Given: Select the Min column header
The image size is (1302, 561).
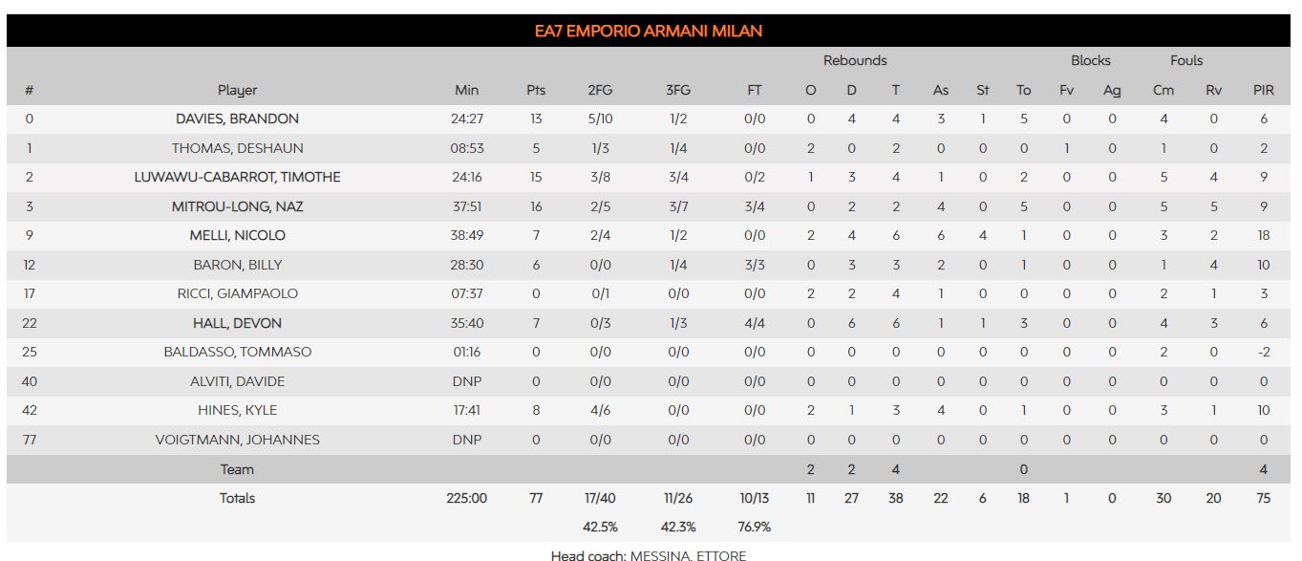Looking at the screenshot, I should (466, 91).
